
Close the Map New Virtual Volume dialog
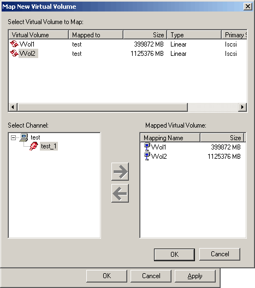tap(248, 7)
